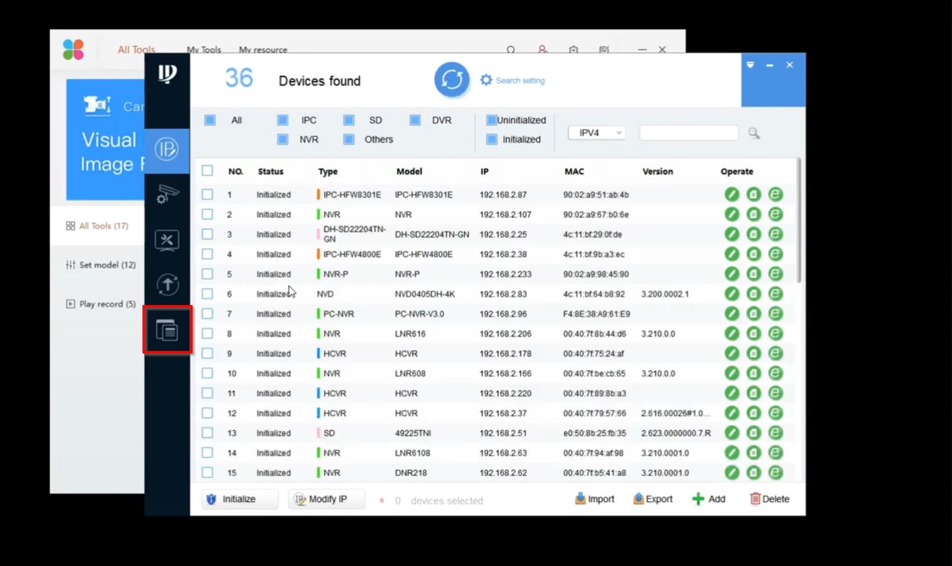Screen dimensions: 952x566
Task: Sort table by Type column header
Action: click(x=328, y=172)
